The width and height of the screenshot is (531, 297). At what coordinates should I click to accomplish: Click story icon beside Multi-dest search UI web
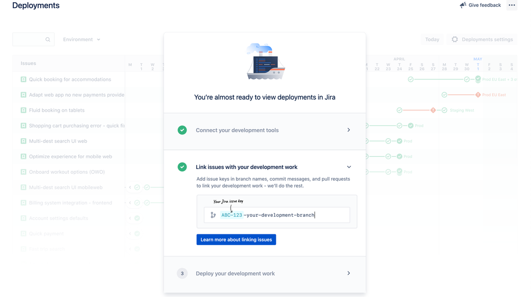coord(23,141)
